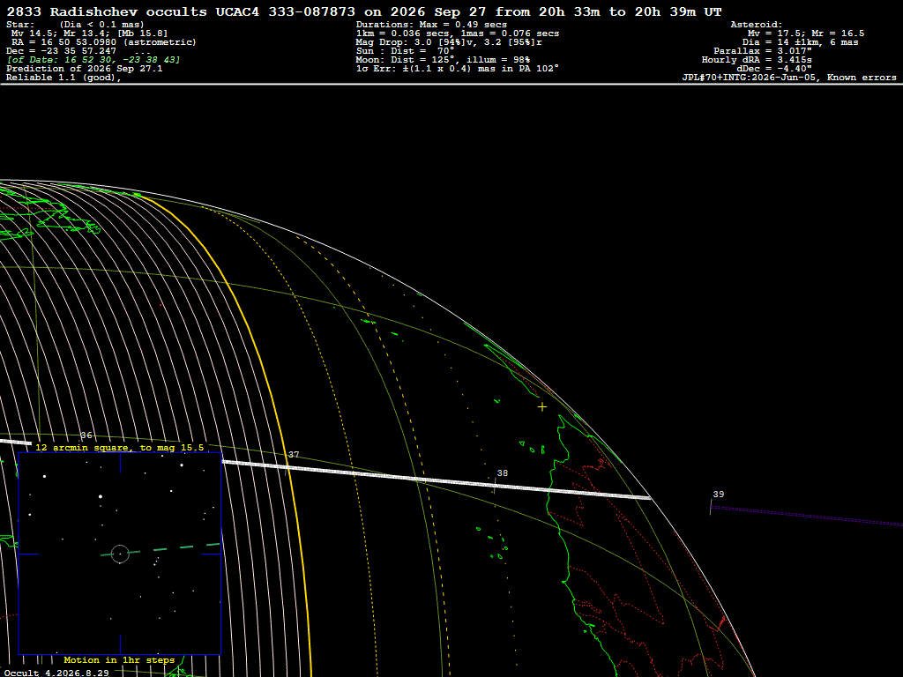Image resolution: width=903 pixels, height=677 pixels.
Task: Click the purple dashed path segment beyond Earth
Action: [x=806, y=516]
